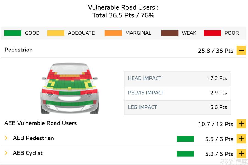
Task: Click the orange MARGINAL legend swatch
Action: coord(113,33)
